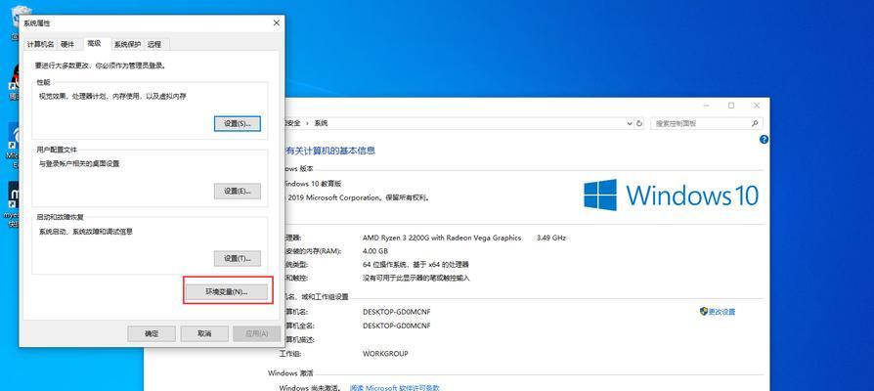Click the WORKGROUP value text
874x391 pixels.
[x=385, y=354]
